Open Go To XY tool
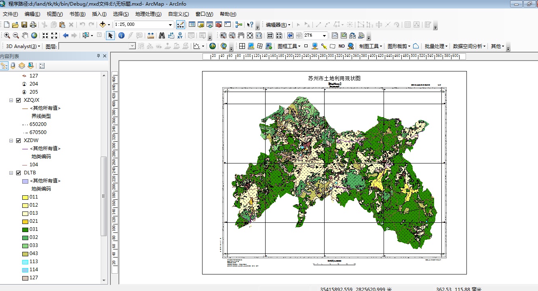Viewport: 538px width, 291px height. coord(180,36)
